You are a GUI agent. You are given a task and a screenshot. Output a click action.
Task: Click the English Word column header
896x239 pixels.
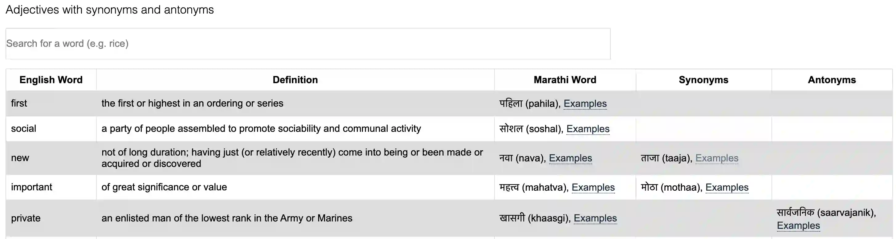(51, 80)
